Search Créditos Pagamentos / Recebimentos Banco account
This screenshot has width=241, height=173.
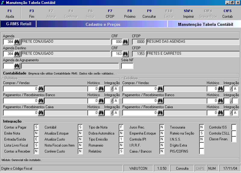pyautogui.click(x=160, y=101)
